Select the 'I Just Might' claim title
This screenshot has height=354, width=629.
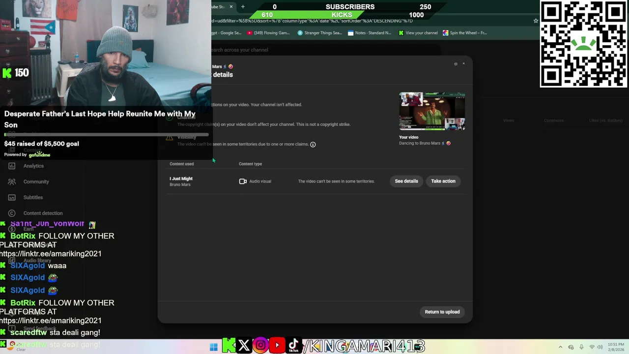(181, 178)
